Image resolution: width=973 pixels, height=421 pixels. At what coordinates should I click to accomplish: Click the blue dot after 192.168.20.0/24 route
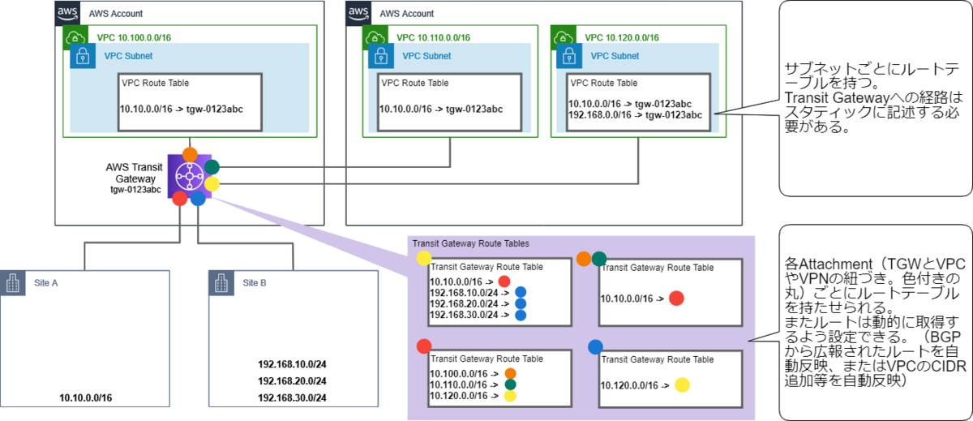pyautogui.click(x=521, y=303)
